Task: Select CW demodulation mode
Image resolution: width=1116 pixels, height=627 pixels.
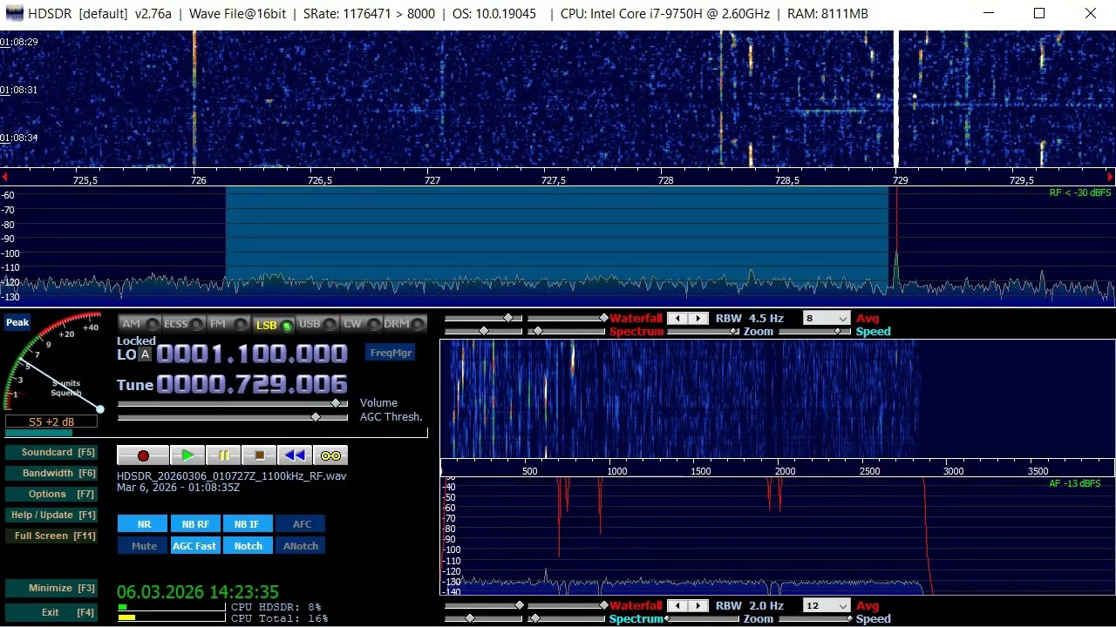Action: [x=361, y=324]
